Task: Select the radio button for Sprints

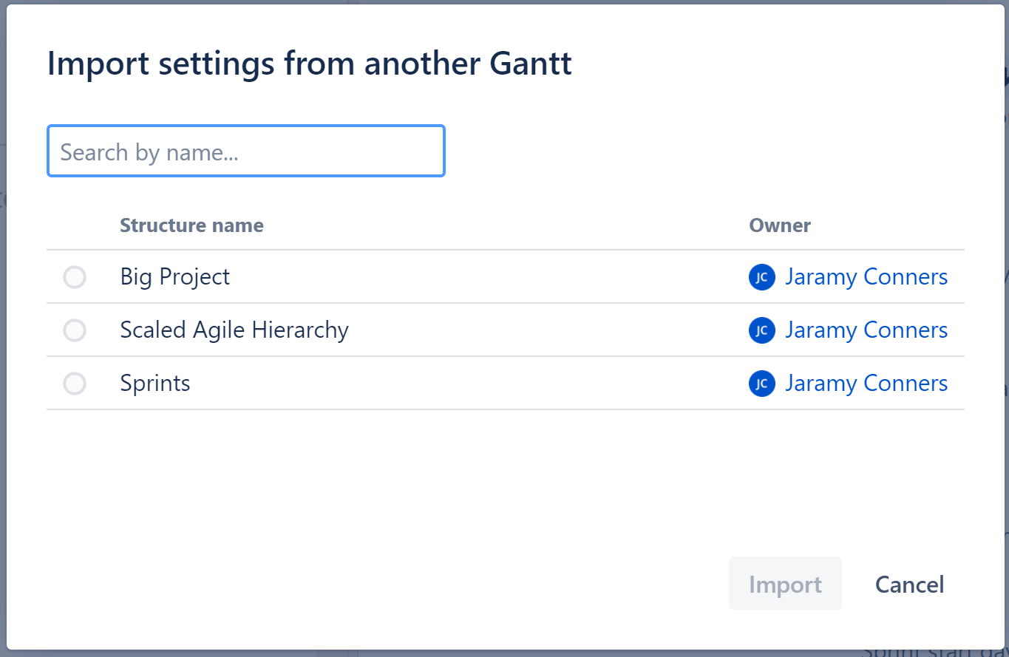Action: pos(74,384)
